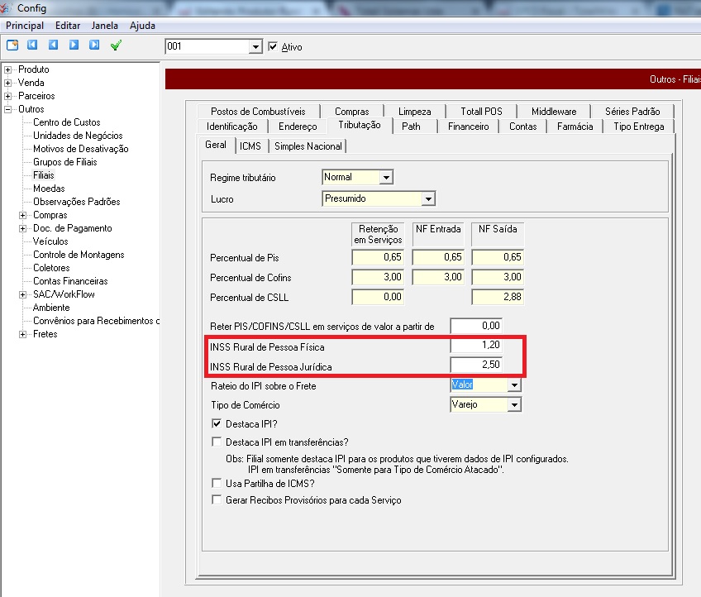Go to next record arrow icon
The width and height of the screenshot is (701, 597).
(x=74, y=45)
